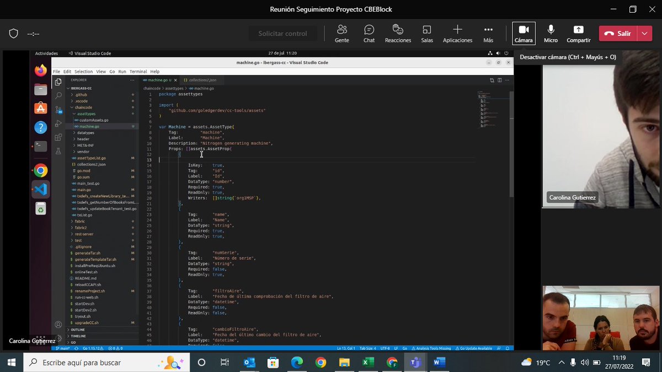The width and height of the screenshot is (662, 372).
Task: Open Word from the Windows taskbar
Action: click(439, 362)
